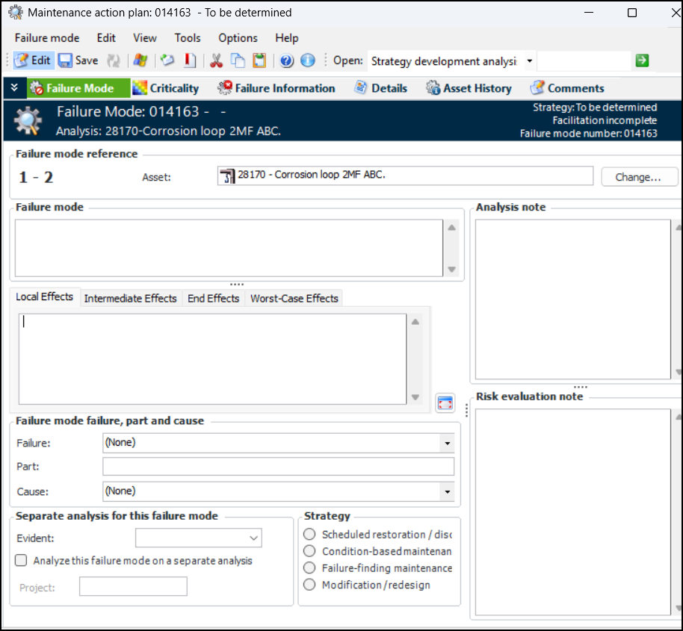Click the Paste clipboard icon
Screen dimensions: 683x631
click(259, 61)
